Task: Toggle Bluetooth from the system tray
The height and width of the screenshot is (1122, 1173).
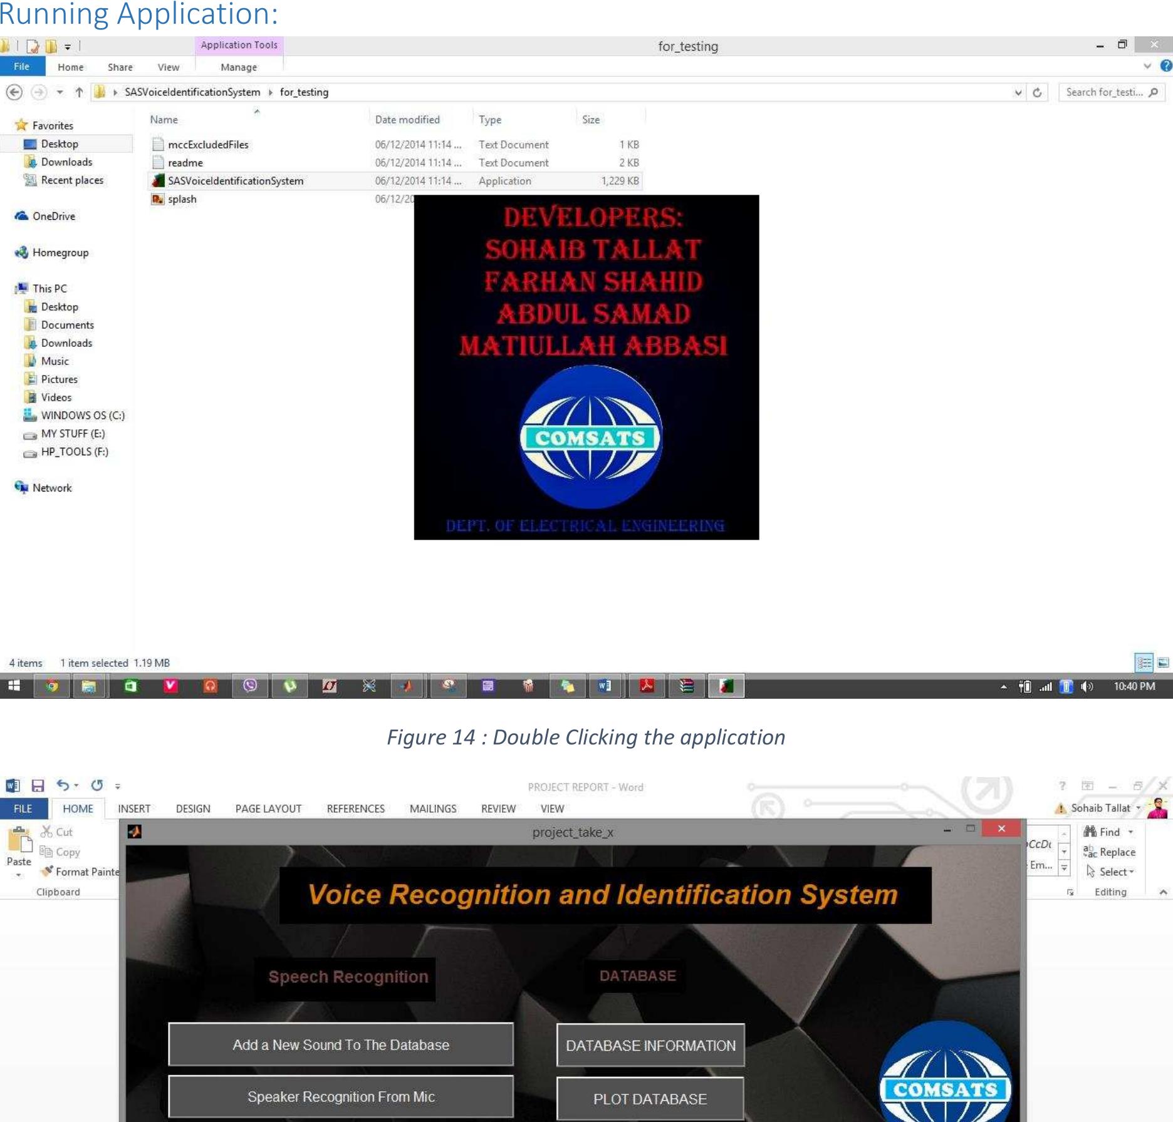Action: pos(1066,687)
